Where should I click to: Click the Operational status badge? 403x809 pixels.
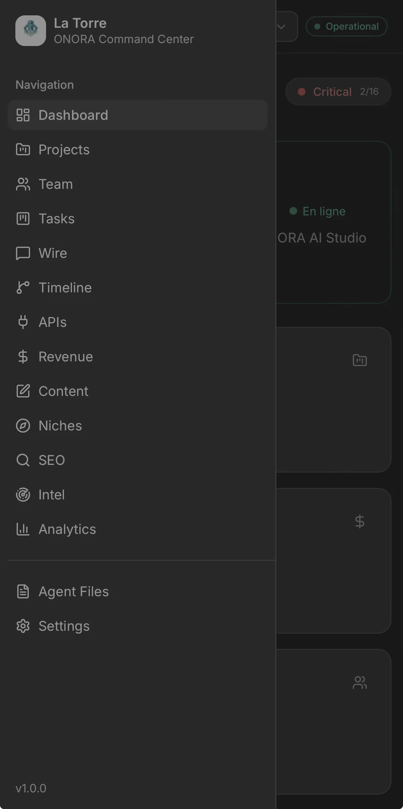click(x=347, y=27)
